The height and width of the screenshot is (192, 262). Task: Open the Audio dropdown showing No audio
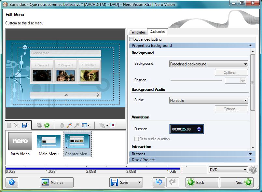(209, 101)
